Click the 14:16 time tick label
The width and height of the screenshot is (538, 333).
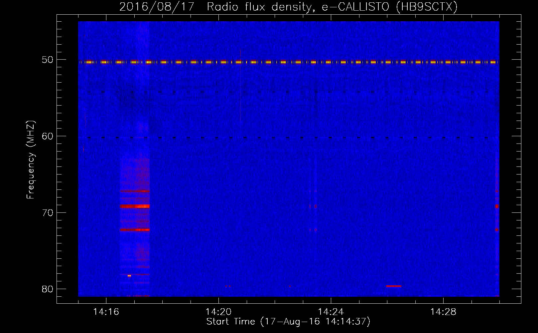point(106,312)
